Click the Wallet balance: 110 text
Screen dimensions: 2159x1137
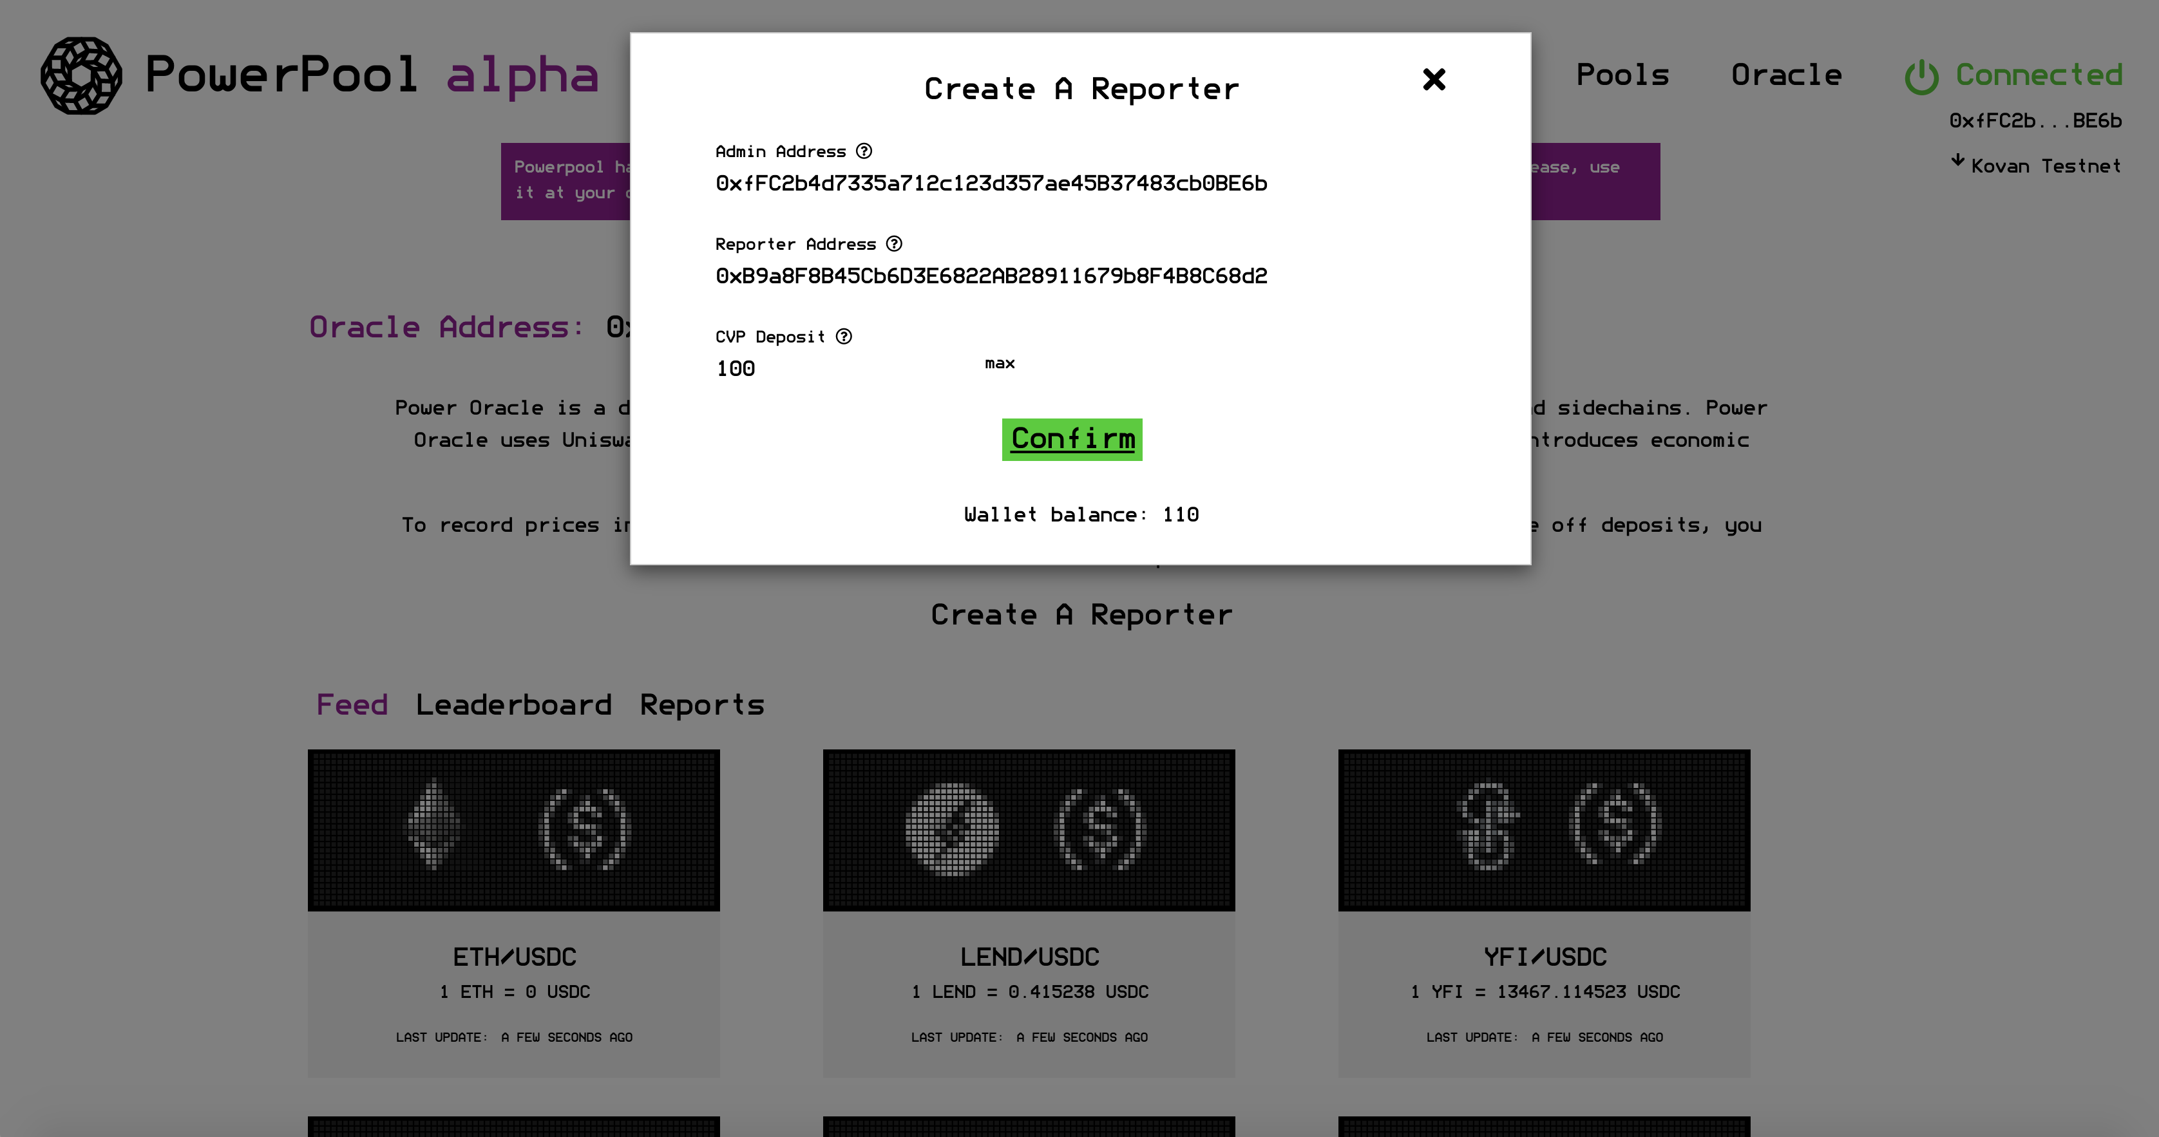1081,514
